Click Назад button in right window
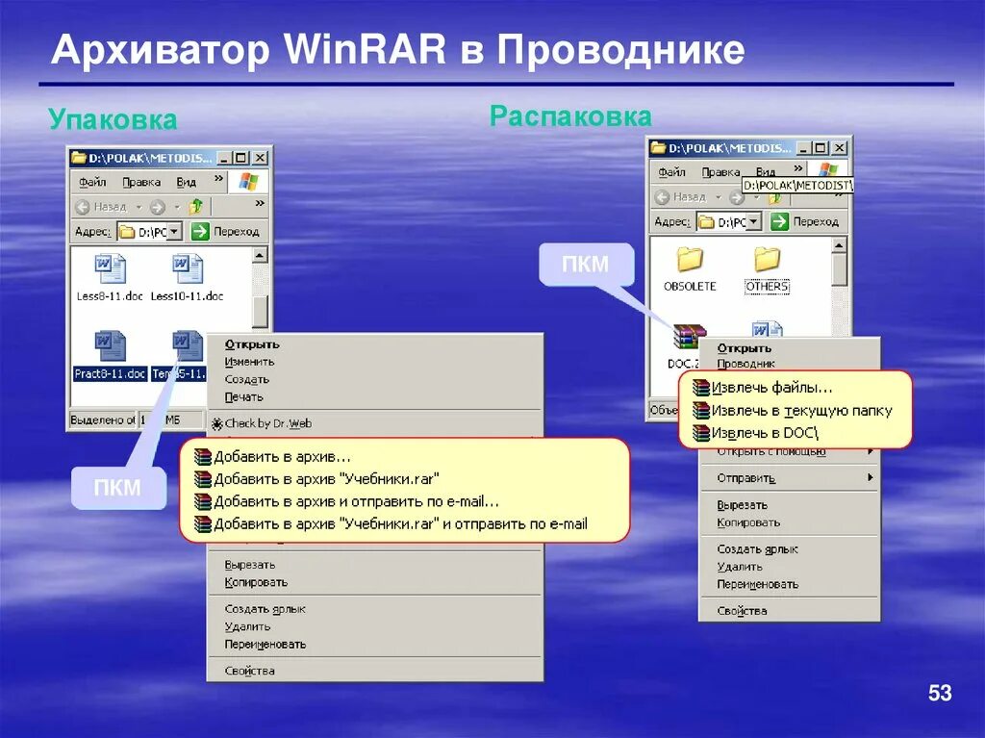This screenshot has height=738, width=985. point(680,196)
